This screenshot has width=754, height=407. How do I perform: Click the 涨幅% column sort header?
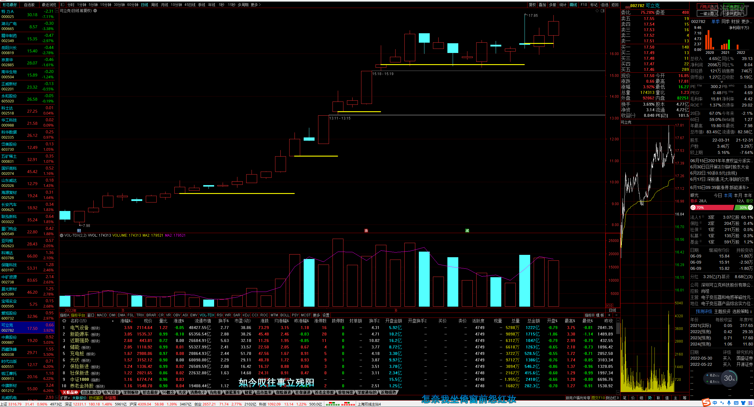[126, 321]
